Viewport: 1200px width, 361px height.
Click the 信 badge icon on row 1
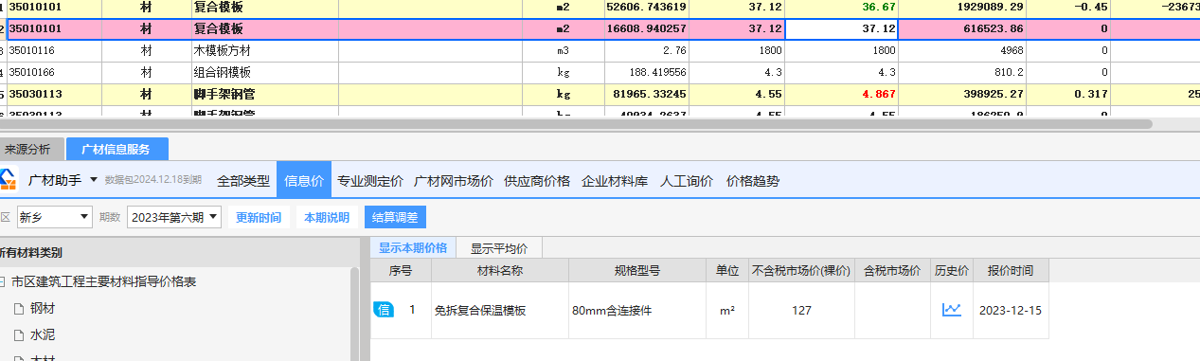tap(383, 310)
